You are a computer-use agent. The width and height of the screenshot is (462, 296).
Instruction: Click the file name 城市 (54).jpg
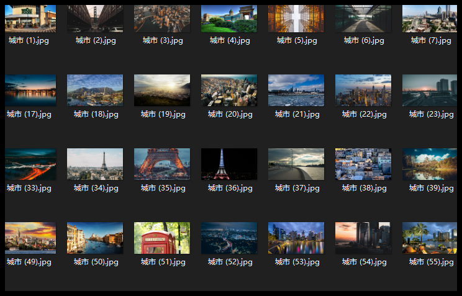[365, 262]
